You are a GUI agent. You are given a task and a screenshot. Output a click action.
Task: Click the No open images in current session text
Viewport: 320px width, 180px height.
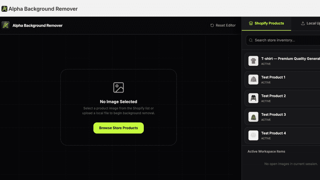[x=291, y=164]
